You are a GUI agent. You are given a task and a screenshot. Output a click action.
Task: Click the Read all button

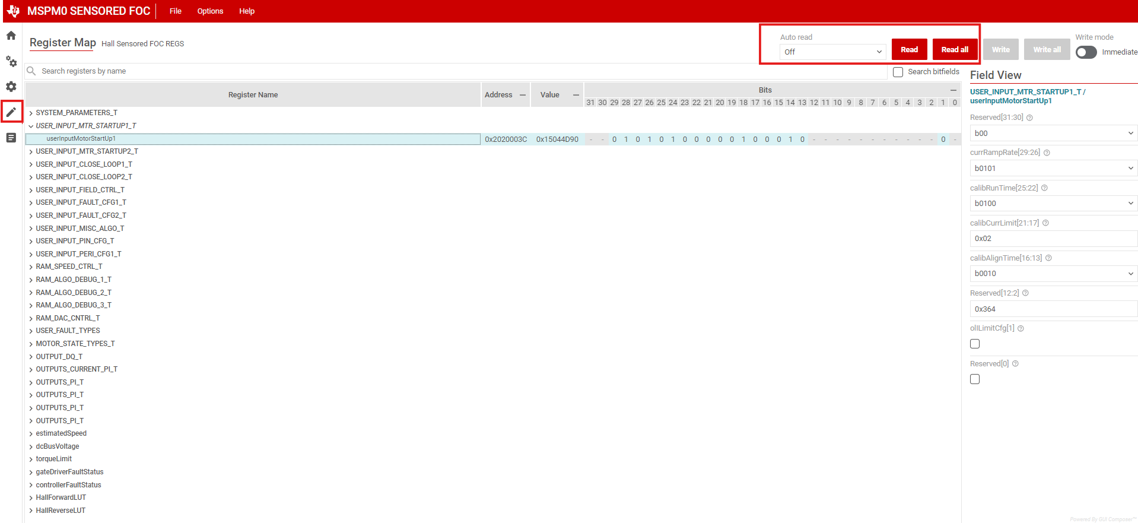(954, 50)
